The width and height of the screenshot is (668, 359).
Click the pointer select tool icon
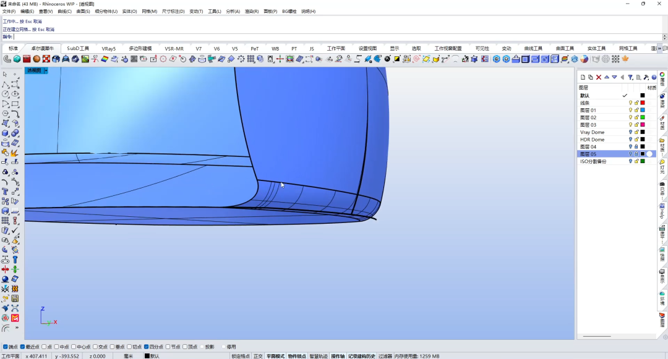point(5,74)
